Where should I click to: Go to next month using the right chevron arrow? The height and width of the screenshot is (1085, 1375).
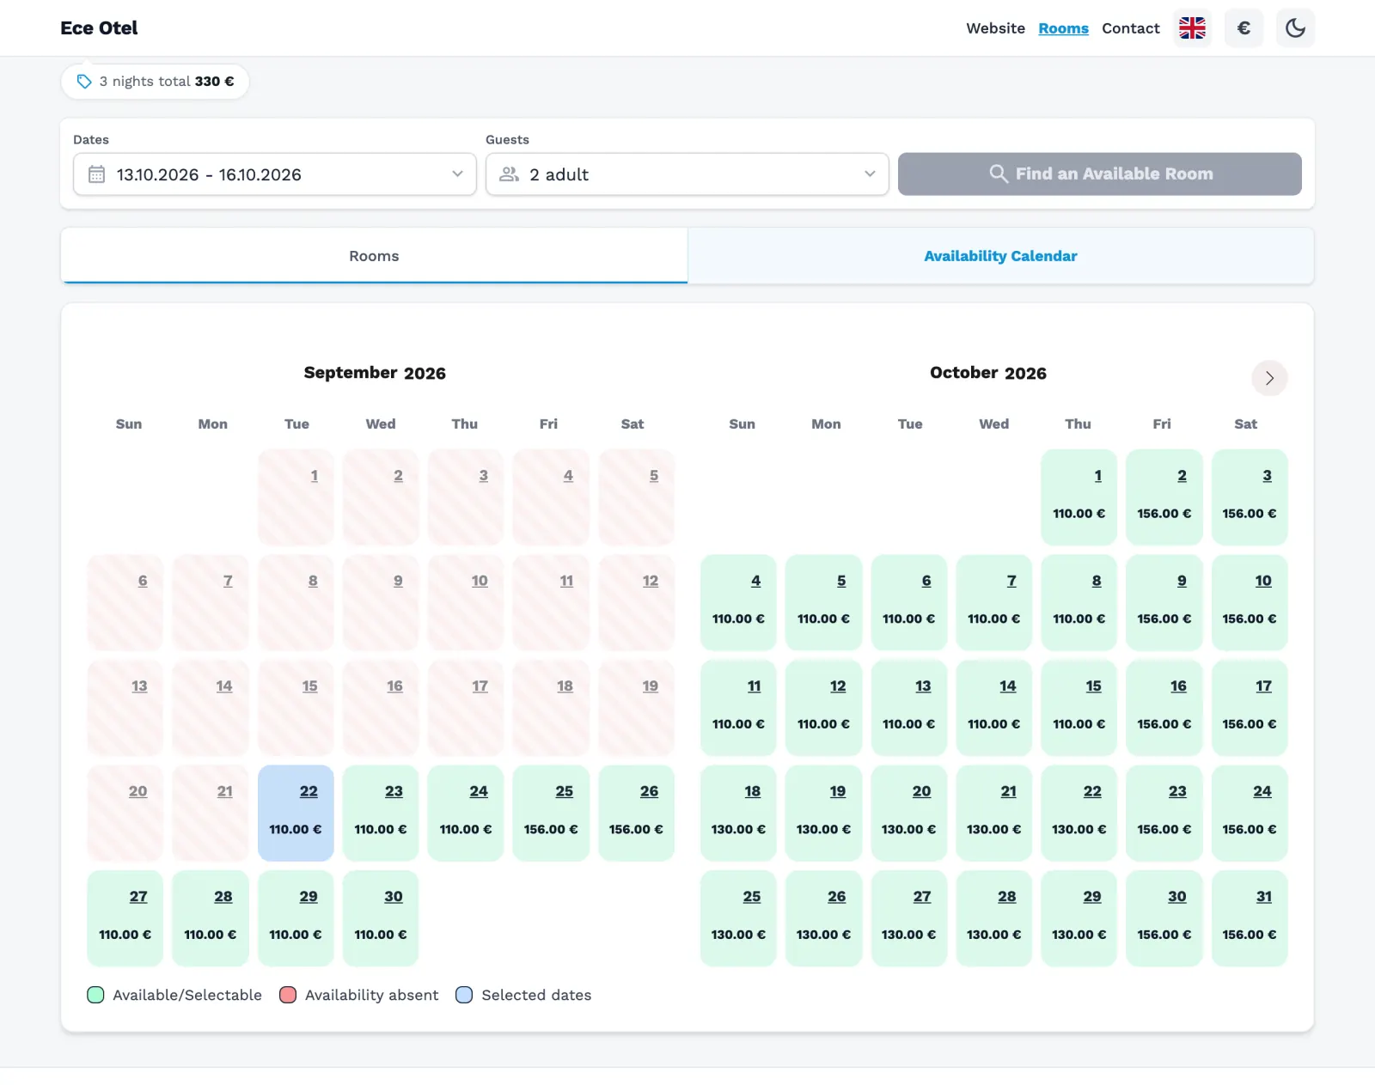click(x=1269, y=378)
